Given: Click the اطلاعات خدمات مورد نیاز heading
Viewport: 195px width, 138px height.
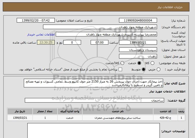Looking at the screenshot, I should pyautogui.click(x=167, y=91).
